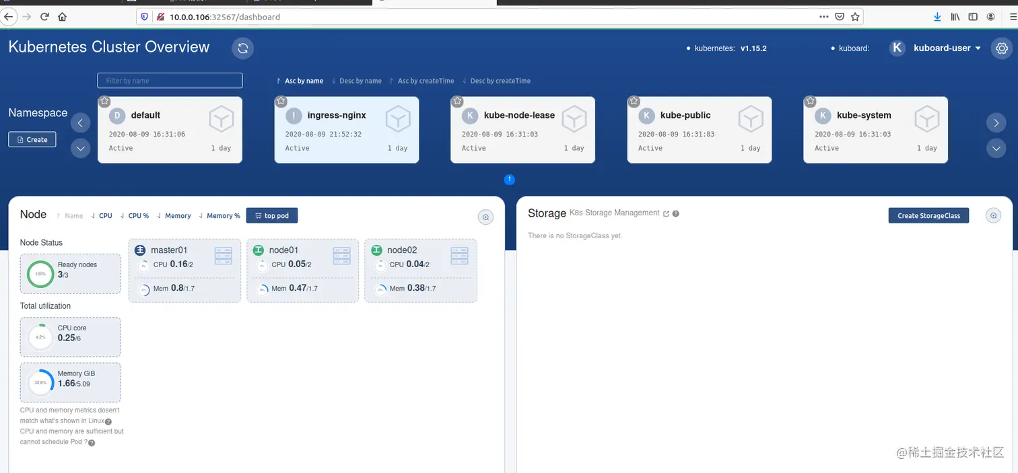The image size is (1018, 473).
Task: Click the help icon beside K8s Storage Management
Action: point(675,214)
